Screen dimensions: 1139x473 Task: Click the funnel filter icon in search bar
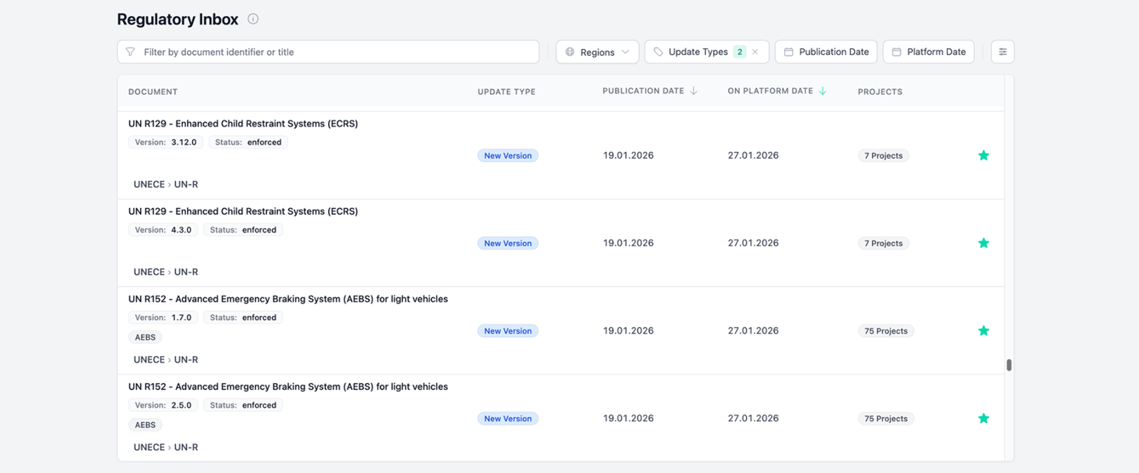(131, 51)
